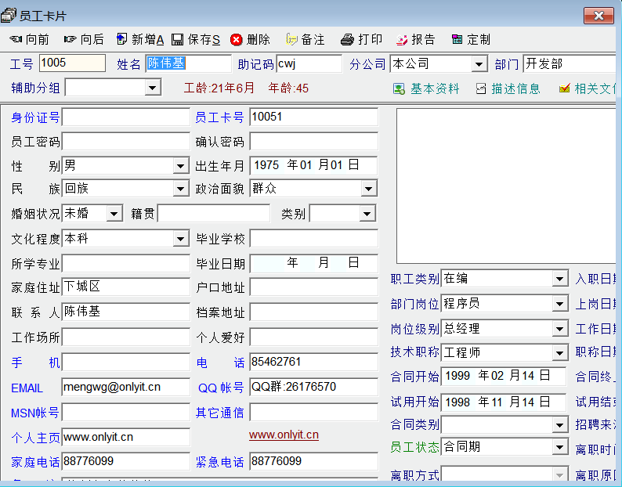This screenshot has height=487, width=622.
Task: Save the record with 保存 icon
Action: [x=178, y=40]
